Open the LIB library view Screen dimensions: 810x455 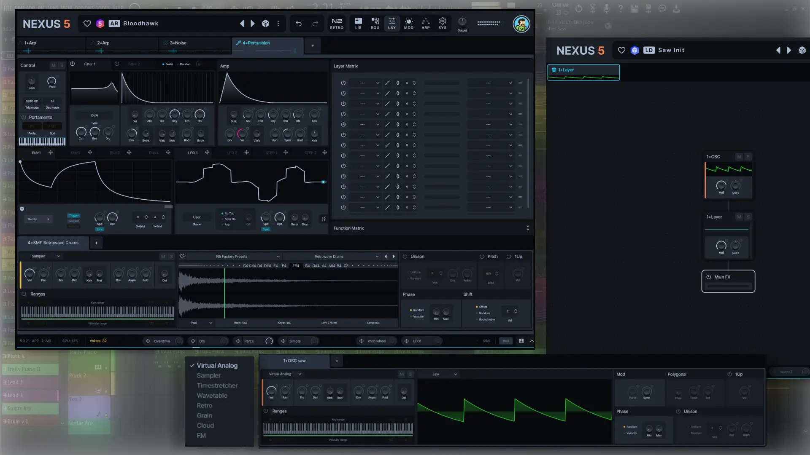[x=358, y=24]
